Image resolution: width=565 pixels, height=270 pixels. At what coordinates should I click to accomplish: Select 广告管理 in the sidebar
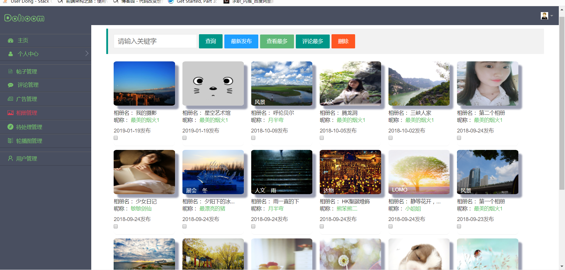point(45,99)
